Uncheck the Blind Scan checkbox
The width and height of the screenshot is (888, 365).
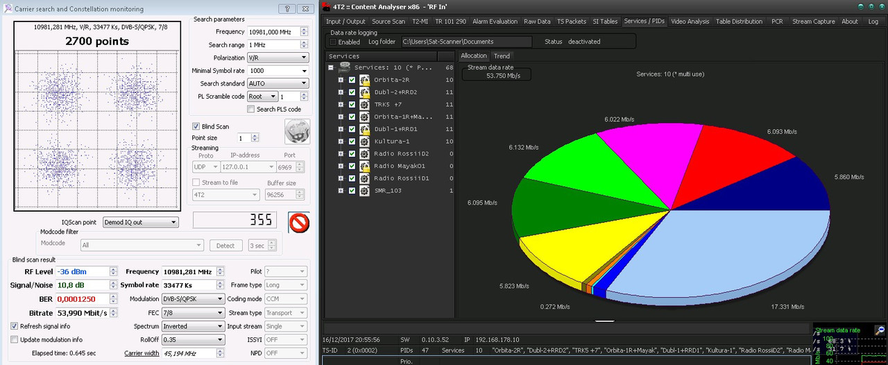point(196,126)
